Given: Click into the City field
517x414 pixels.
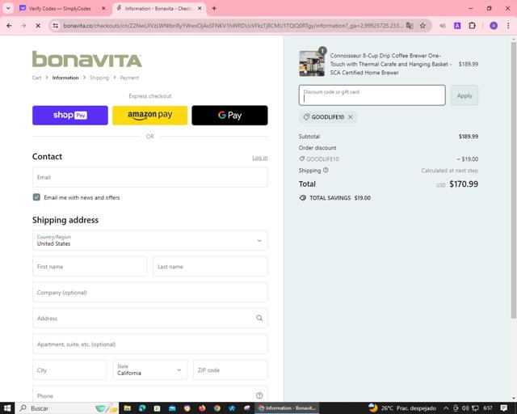Looking at the screenshot, I should [70, 370].
